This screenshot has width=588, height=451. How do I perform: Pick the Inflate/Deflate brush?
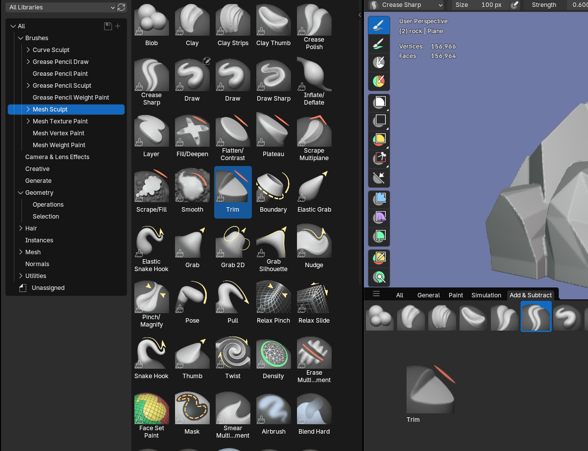(x=314, y=81)
